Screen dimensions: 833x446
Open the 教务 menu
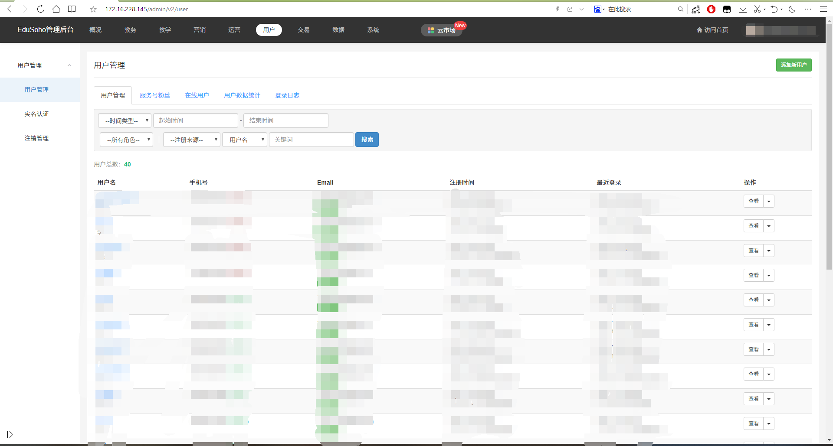pyautogui.click(x=130, y=30)
